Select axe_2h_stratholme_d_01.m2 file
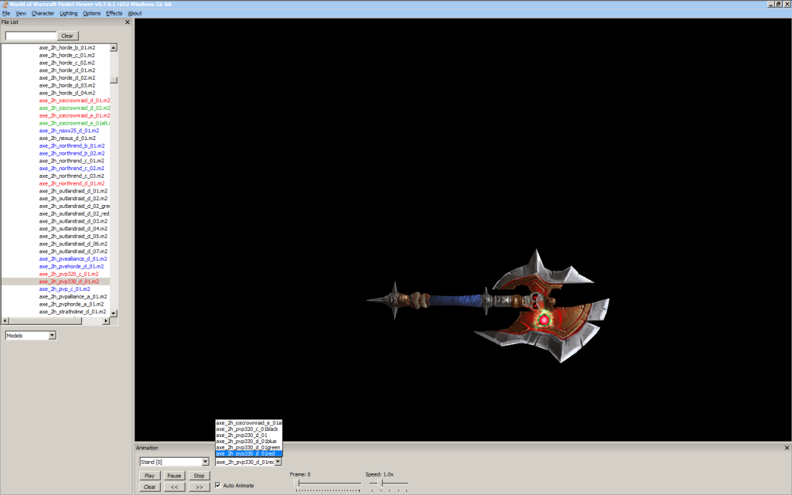The width and height of the screenshot is (792, 495). point(73,312)
